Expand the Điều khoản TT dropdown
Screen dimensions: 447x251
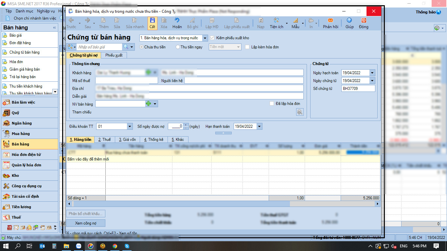click(130, 126)
